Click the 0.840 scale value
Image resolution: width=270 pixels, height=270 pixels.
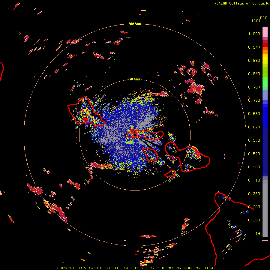[x=254, y=74]
